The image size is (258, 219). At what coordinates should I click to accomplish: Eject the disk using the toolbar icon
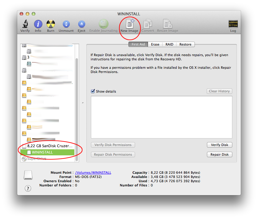82,24
